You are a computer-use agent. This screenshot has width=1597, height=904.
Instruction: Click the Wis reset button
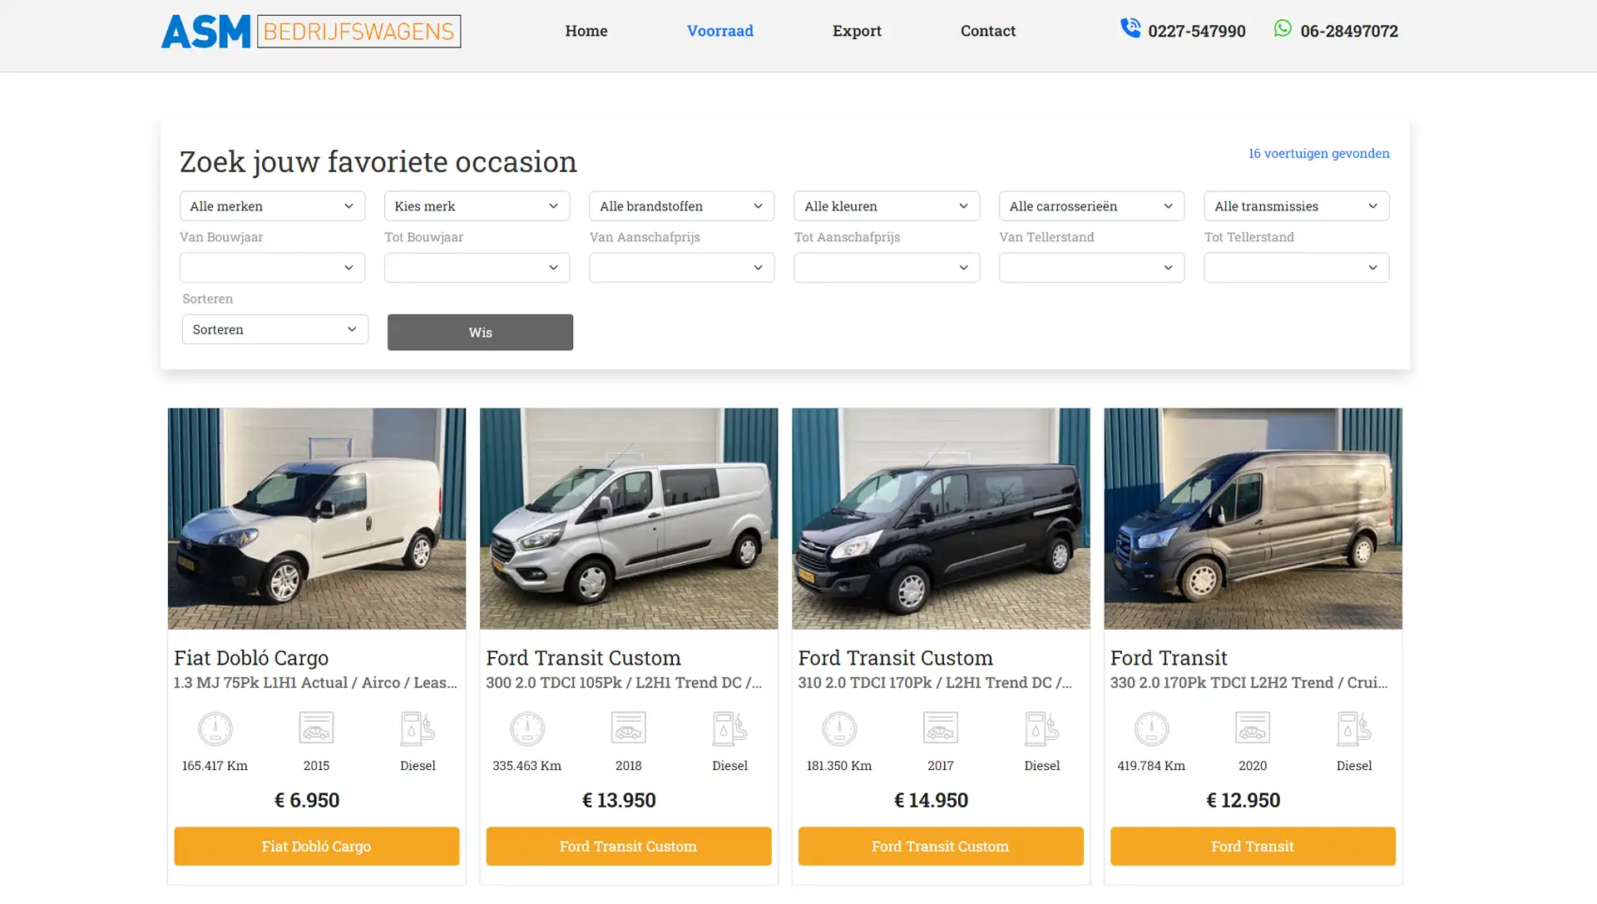(480, 332)
